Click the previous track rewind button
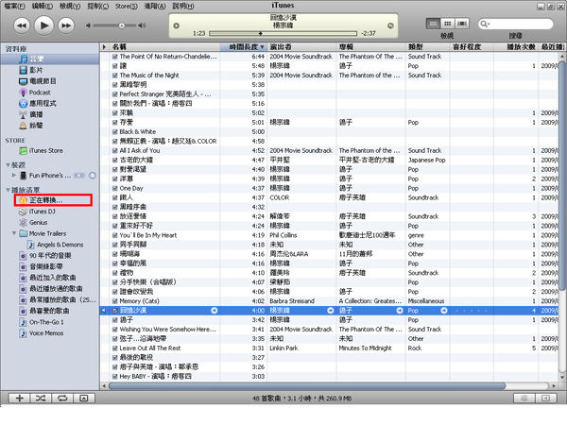Screen dimensions: 567x425 coord(22,25)
